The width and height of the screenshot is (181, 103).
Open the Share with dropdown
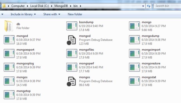point(52,14)
